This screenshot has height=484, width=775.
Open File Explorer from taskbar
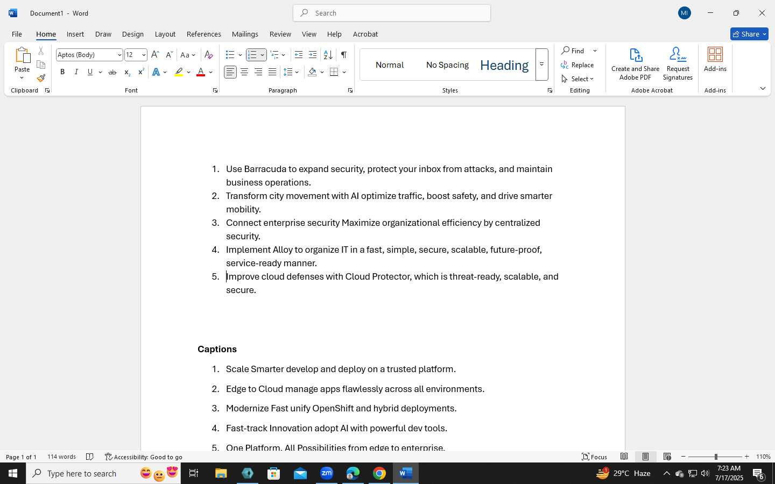221,473
